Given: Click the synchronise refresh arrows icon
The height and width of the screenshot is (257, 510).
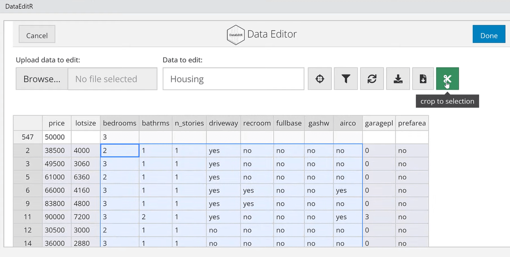Looking at the screenshot, I should coord(372,79).
